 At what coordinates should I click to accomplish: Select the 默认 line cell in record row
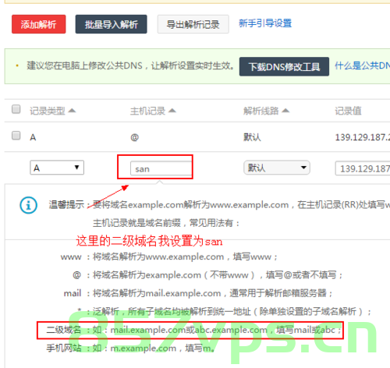(252, 137)
